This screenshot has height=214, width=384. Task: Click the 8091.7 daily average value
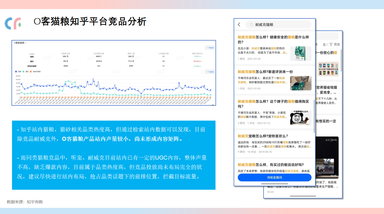pos(99,57)
